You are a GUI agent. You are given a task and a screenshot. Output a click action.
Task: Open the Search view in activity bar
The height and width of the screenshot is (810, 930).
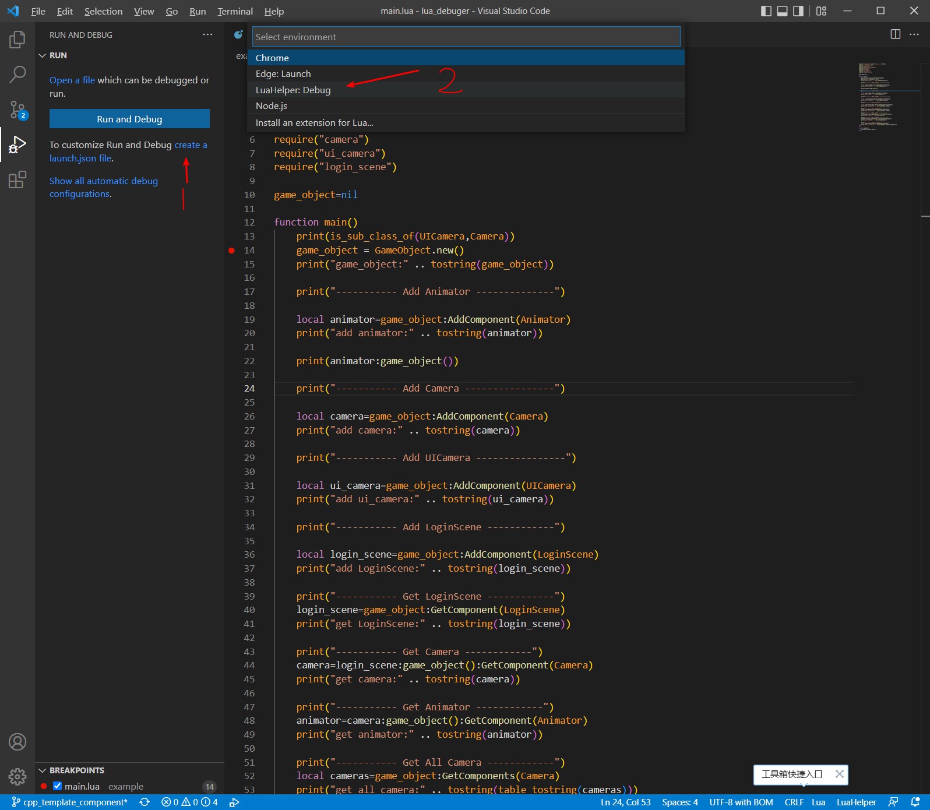point(17,74)
